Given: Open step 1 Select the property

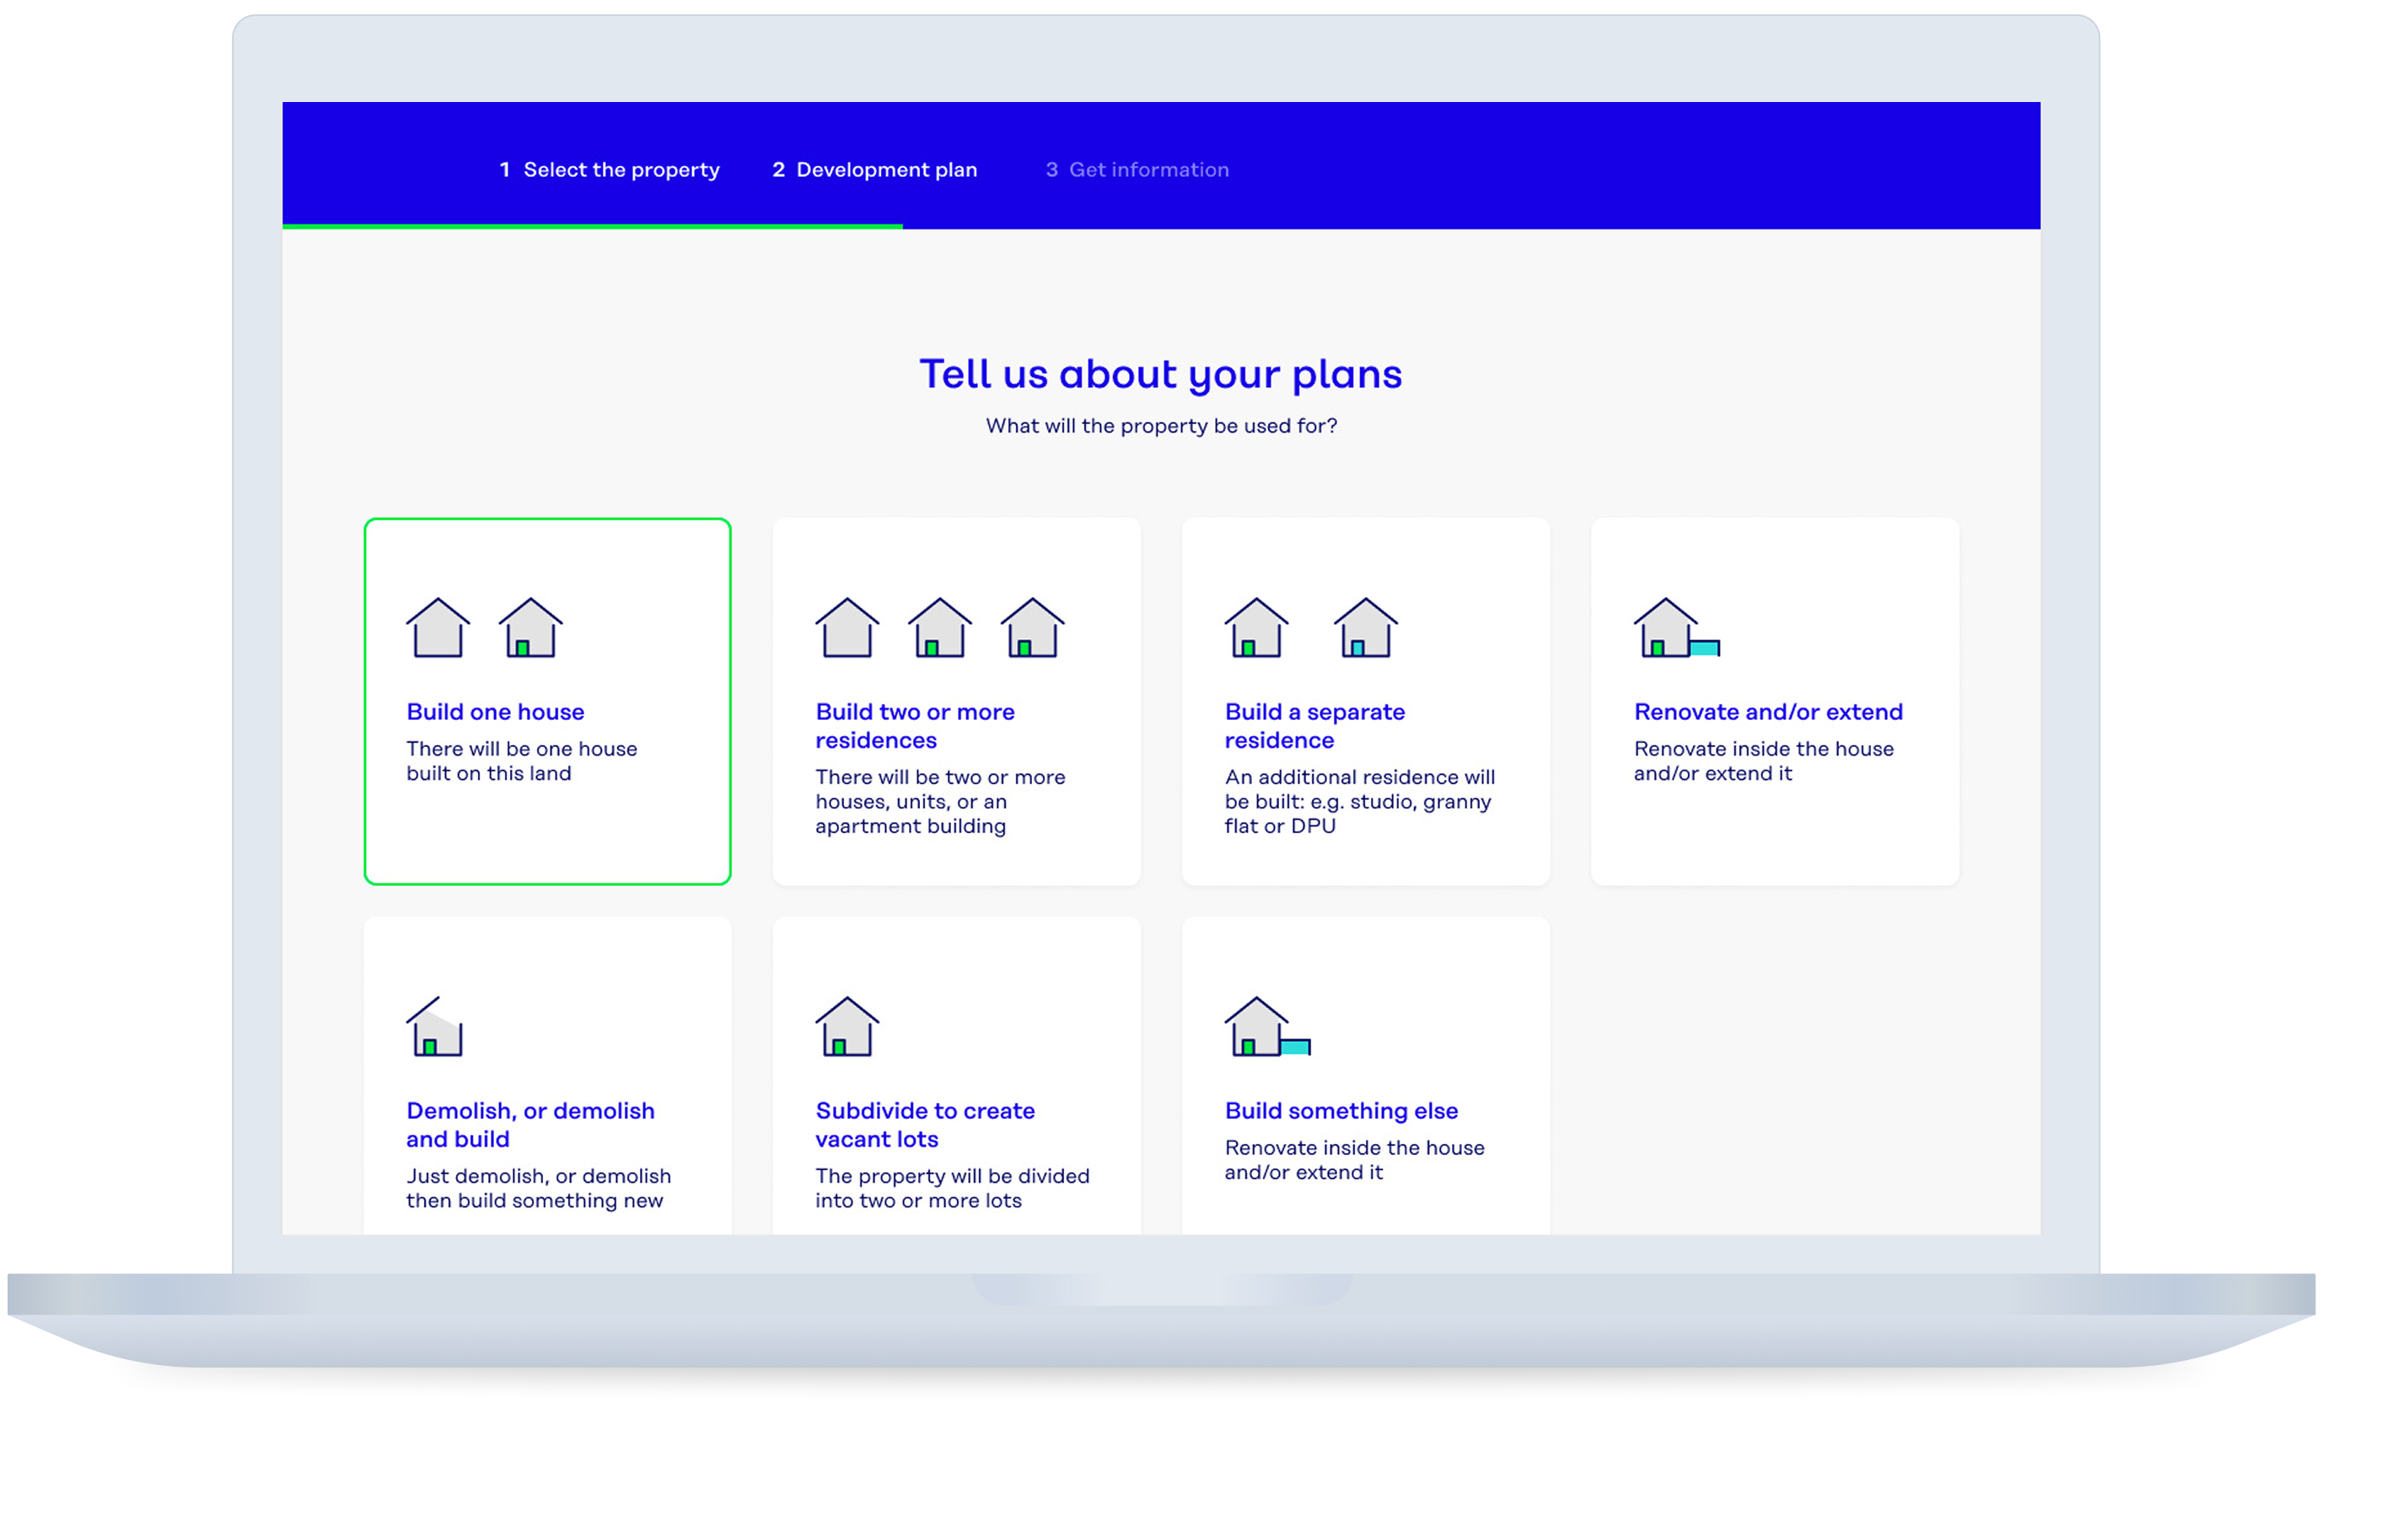Looking at the screenshot, I should pos(609,170).
